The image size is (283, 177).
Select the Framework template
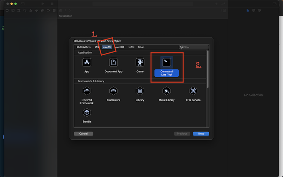[x=113, y=91]
